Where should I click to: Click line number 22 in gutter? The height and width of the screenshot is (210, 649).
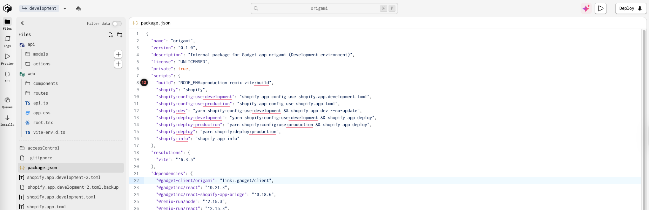click(x=136, y=181)
